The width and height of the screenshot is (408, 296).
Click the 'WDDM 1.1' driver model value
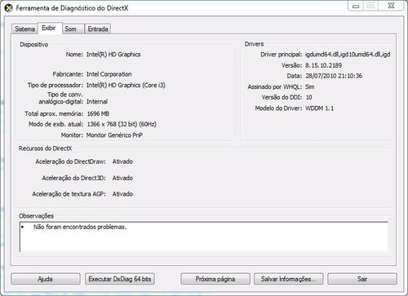click(x=319, y=108)
